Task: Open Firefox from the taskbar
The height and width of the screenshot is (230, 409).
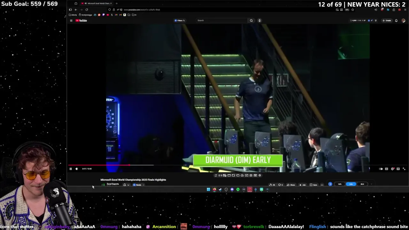Action: (214, 189)
